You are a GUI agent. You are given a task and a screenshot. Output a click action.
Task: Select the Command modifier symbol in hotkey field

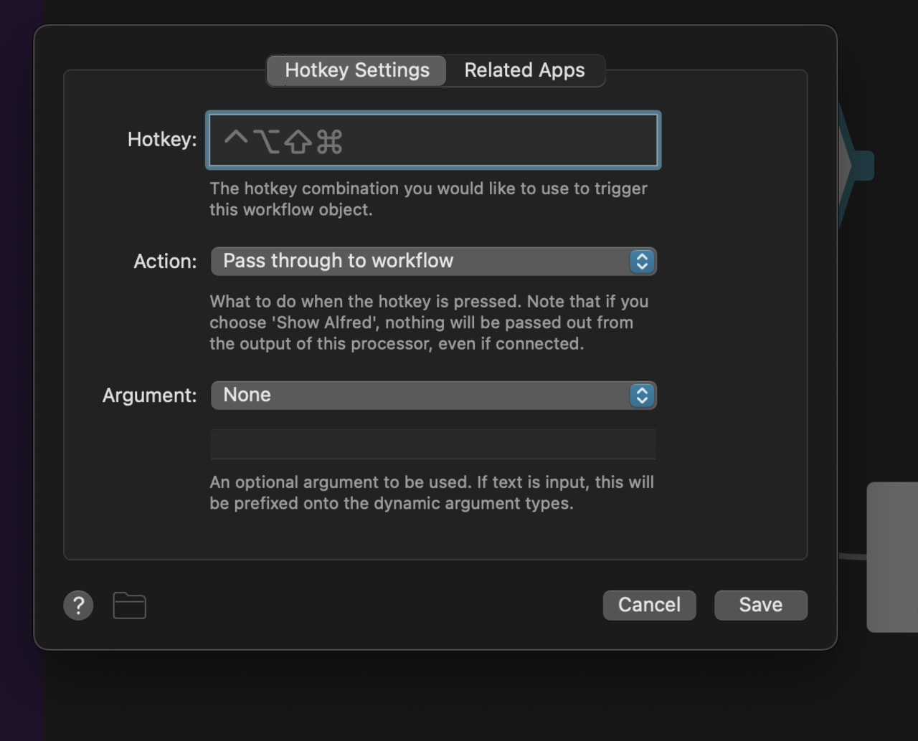point(329,142)
